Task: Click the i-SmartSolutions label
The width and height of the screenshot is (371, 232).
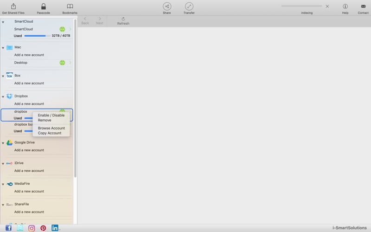Action: (x=350, y=228)
